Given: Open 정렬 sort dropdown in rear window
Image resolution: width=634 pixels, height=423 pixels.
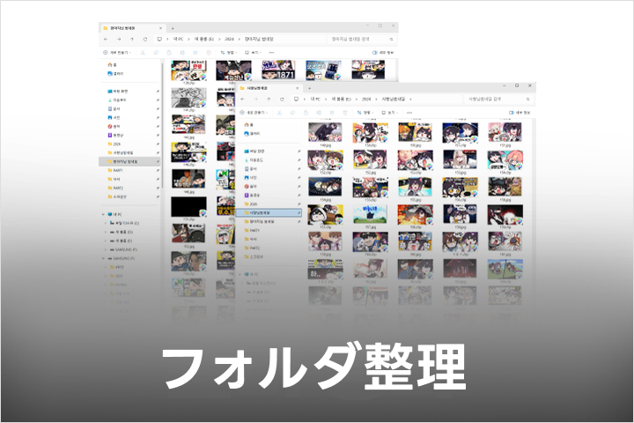Looking at the screenshot, I should click(x=228, y=53).
